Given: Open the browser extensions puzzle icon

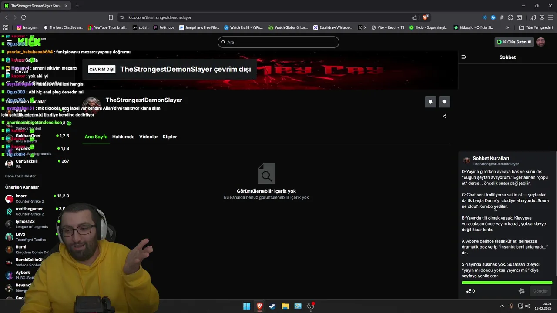Looking at the screenshot, I should click(510, 17).
